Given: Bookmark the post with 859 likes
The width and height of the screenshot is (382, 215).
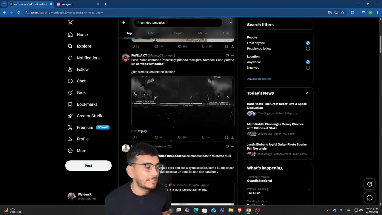Looking at the screenshot, I should [x=227, y=47].
